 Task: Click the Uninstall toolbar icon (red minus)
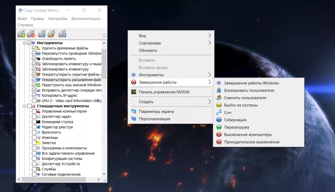coord(31,33)
